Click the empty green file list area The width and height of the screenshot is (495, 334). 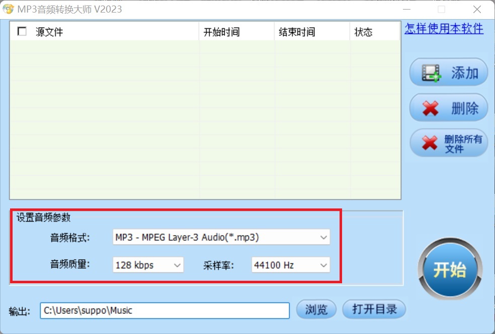point(205,121)
